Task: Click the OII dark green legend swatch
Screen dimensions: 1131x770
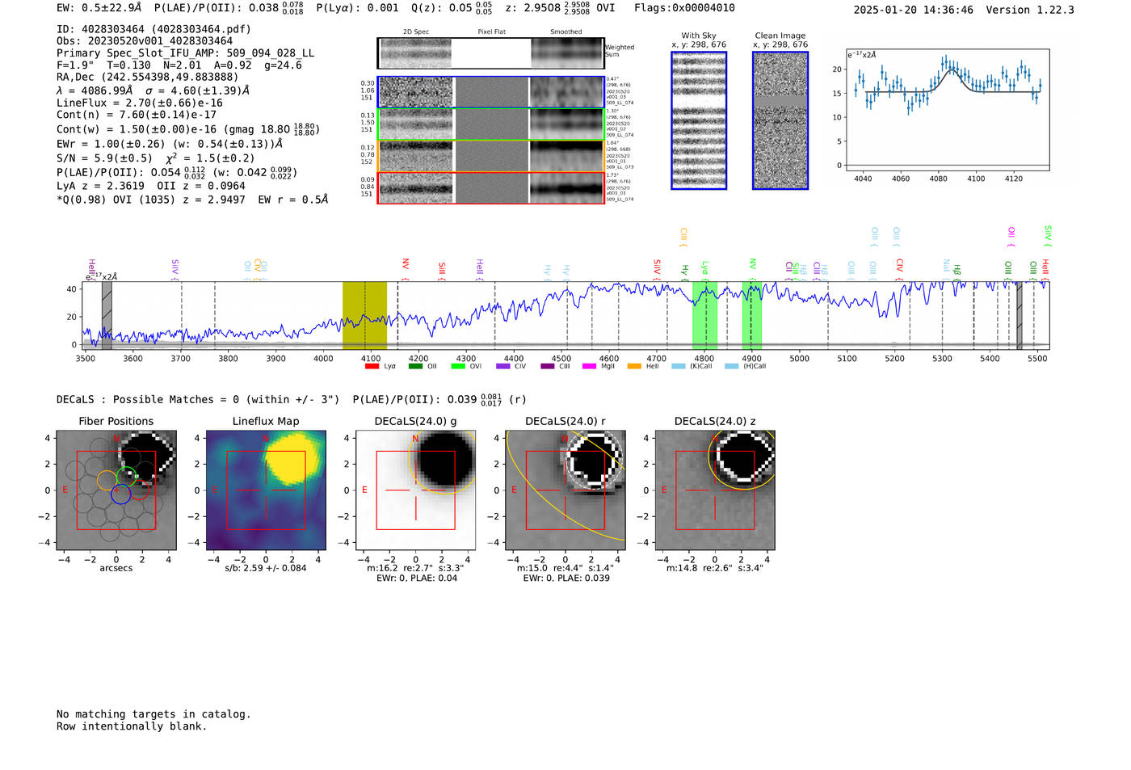Action: (x=415, y=366)
